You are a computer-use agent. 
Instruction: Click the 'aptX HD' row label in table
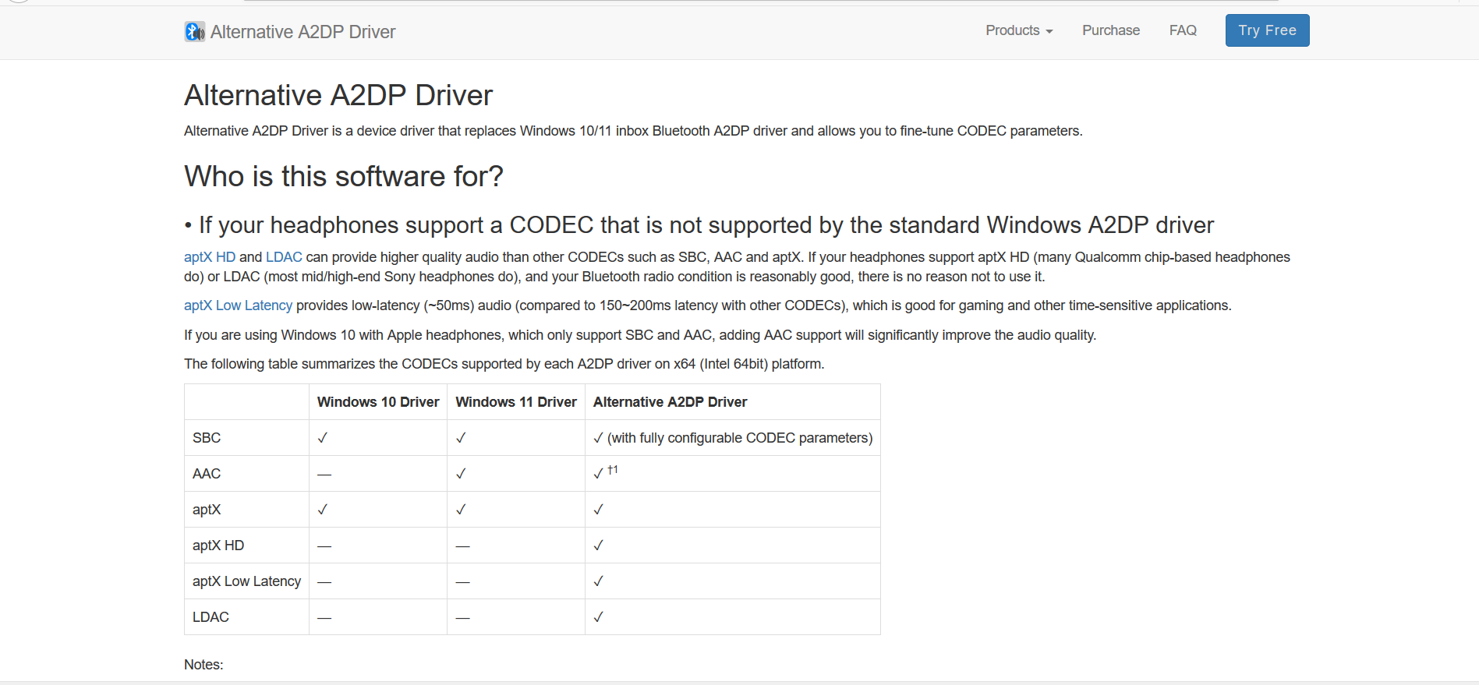[218, 546]
